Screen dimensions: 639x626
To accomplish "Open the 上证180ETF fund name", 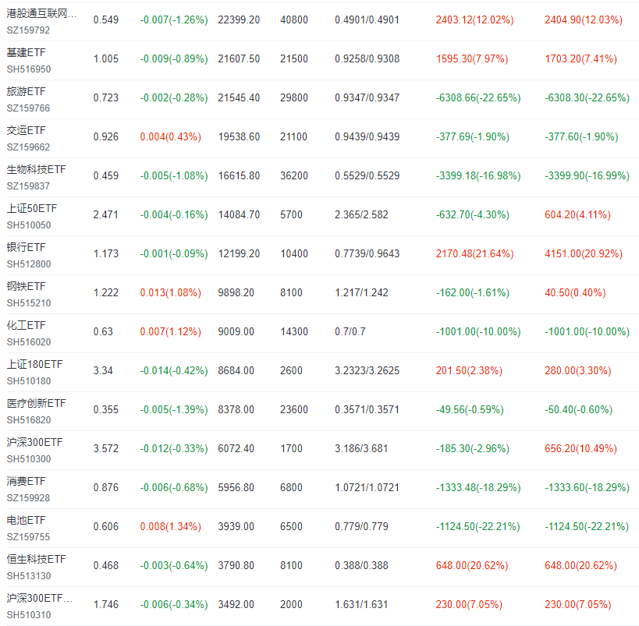I will (x=34, y=365).
